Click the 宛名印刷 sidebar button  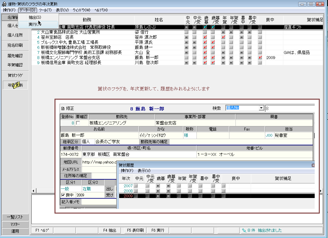tap(15, 45)
